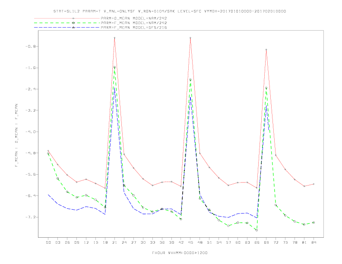Click x-axis forecast hour label 30

coord(143,242)
